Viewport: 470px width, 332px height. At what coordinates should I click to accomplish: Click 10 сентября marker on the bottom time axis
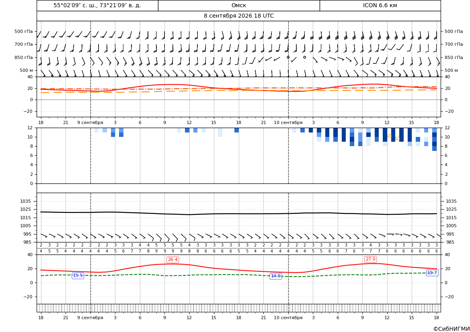click(x=288, y=318)
